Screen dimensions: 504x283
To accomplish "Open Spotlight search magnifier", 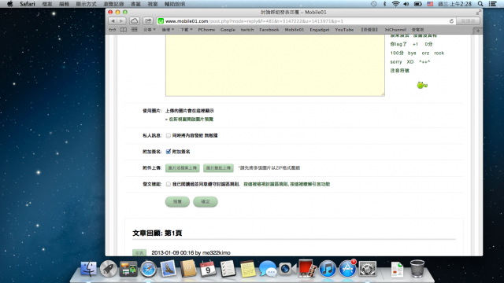I will click(x=480, y=4).
